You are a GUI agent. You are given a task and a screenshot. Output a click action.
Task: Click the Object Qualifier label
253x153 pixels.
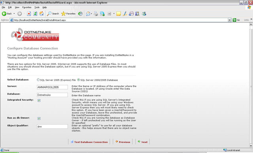tap(18, 126)
